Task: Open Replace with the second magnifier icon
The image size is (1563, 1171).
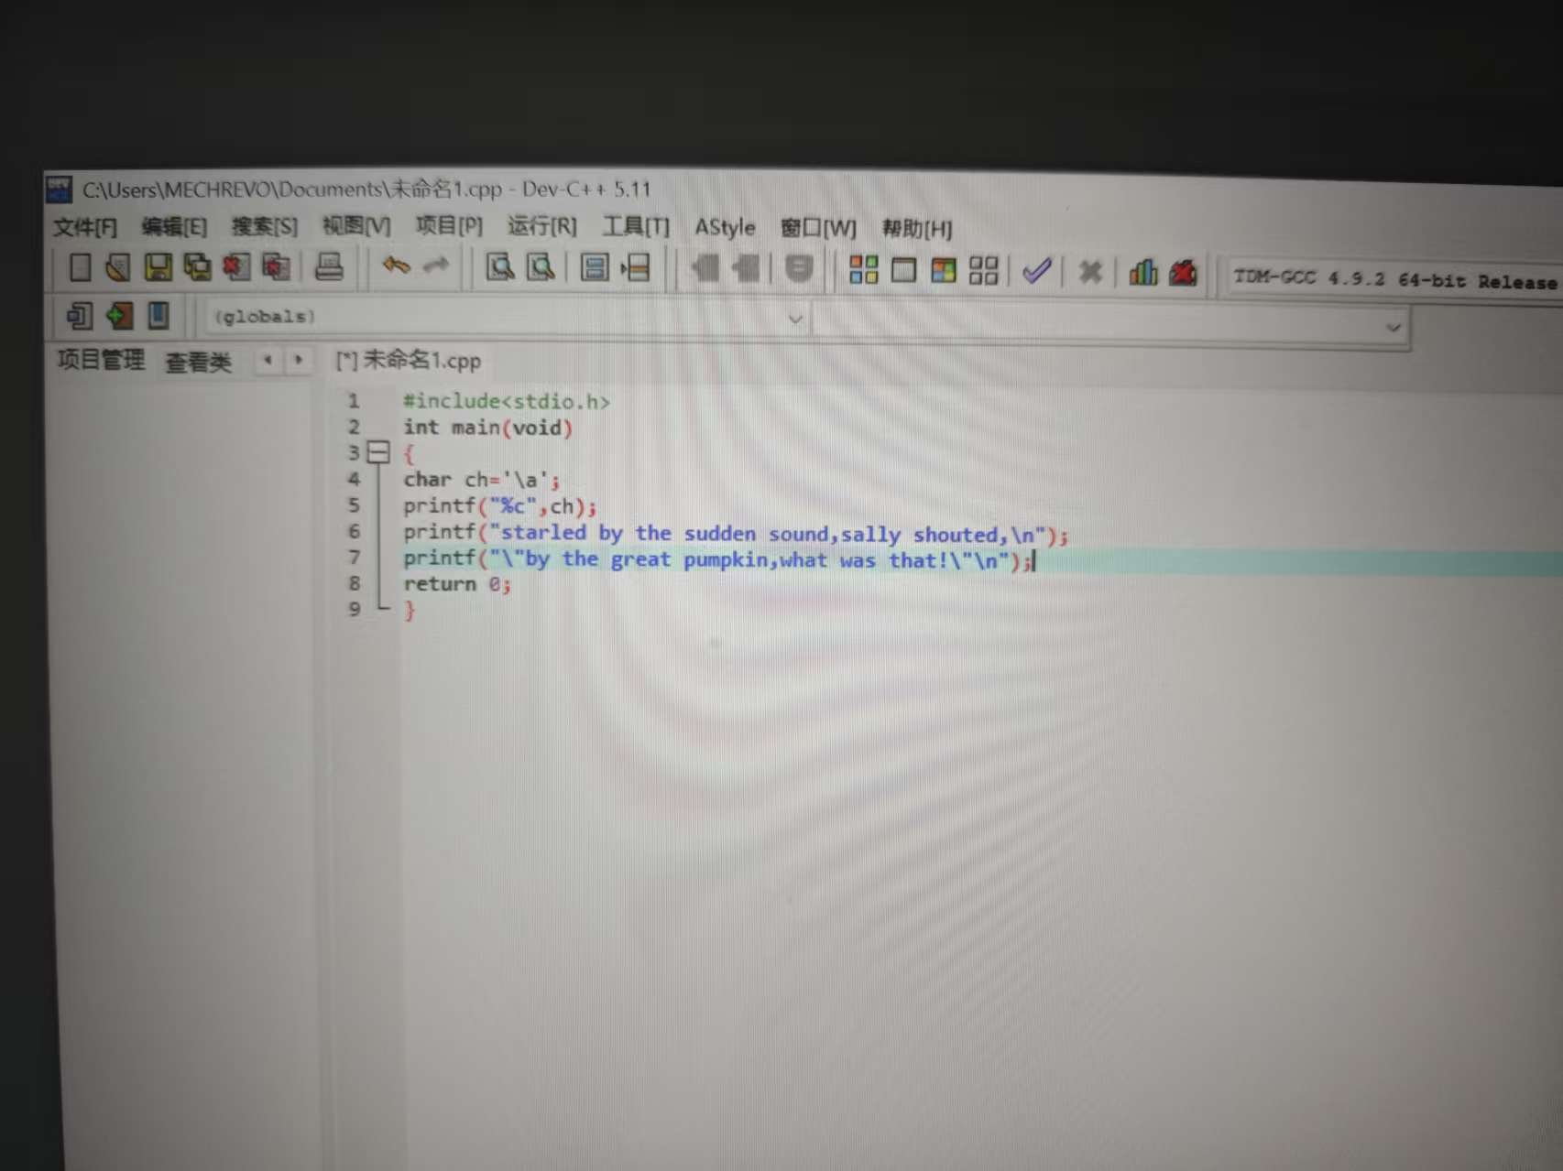Action: [x=541, y=267]
